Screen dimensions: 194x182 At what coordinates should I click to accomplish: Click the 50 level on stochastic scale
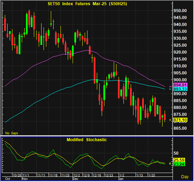tap(176, 153)
